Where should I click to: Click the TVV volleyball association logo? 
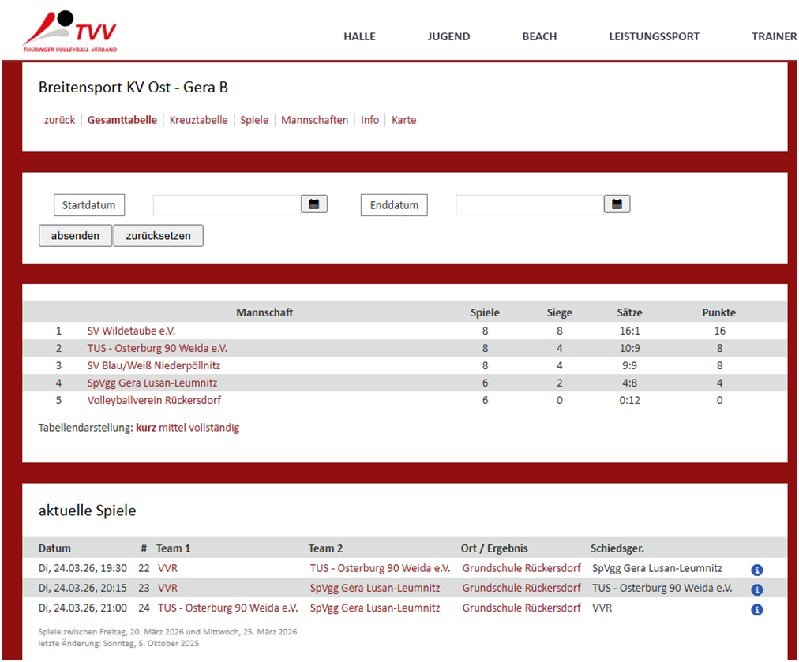70,32
